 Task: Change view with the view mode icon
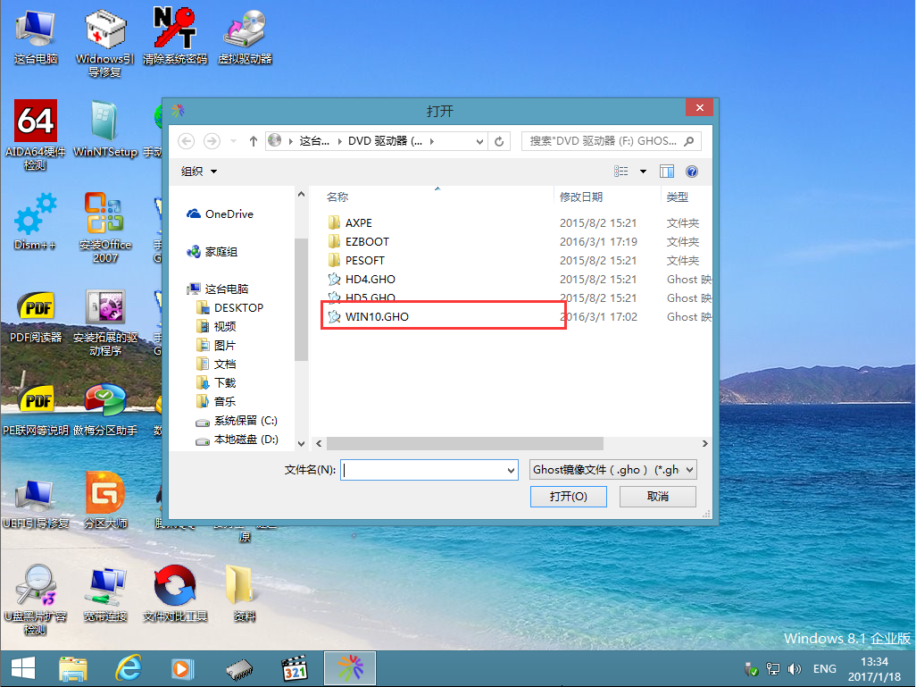(621, 172)
